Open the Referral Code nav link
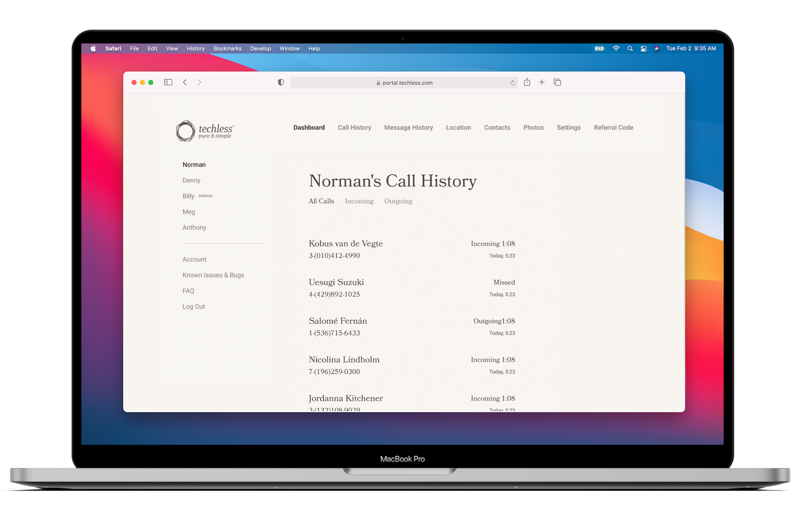 (x=613, y=128)
